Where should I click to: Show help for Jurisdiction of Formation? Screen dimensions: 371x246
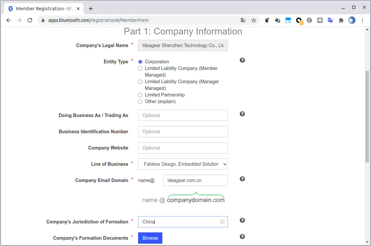[x=242, y=220]
